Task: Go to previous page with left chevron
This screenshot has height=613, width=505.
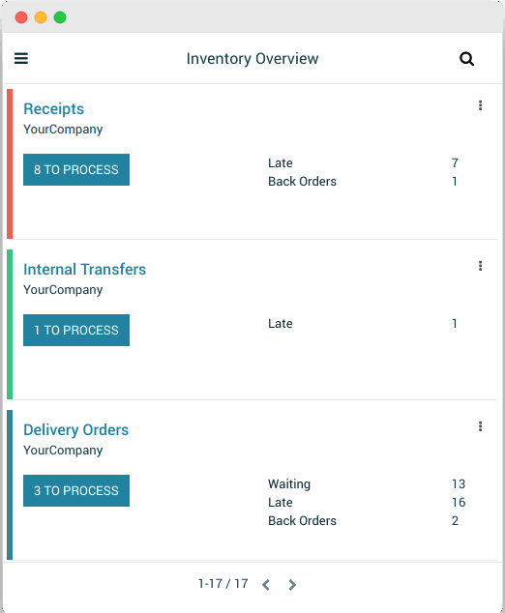Action: 266,584
